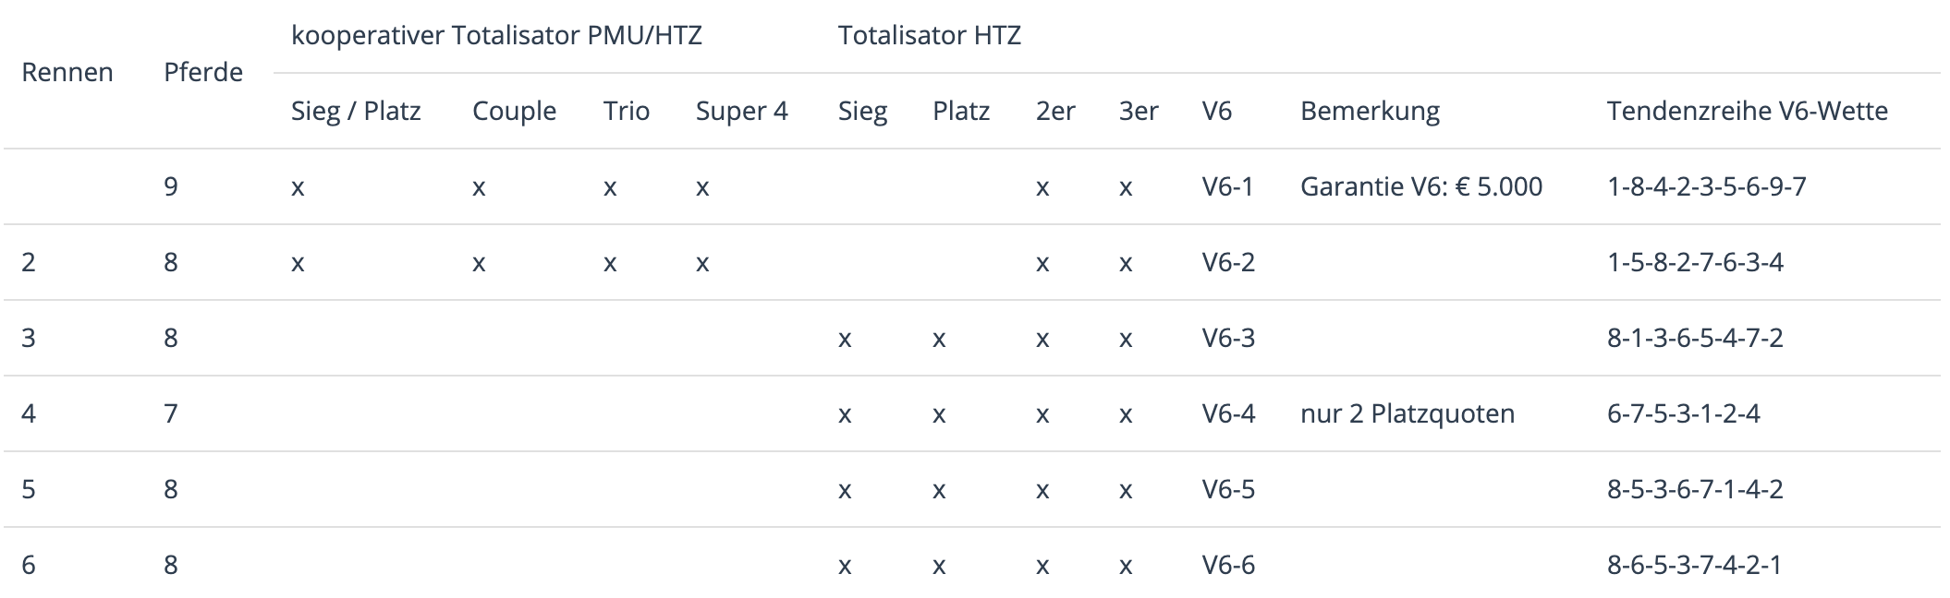Select the Super 4 column header

(x=741, y=111)
